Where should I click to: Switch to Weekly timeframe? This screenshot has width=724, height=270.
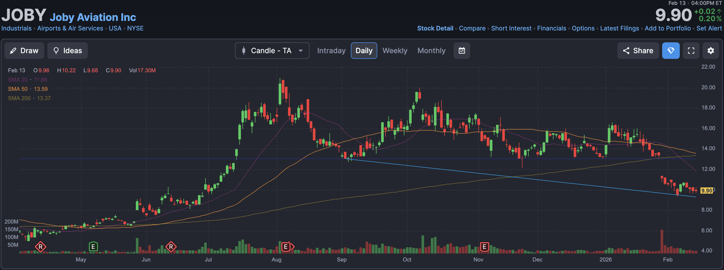click(x=395, y=51)
